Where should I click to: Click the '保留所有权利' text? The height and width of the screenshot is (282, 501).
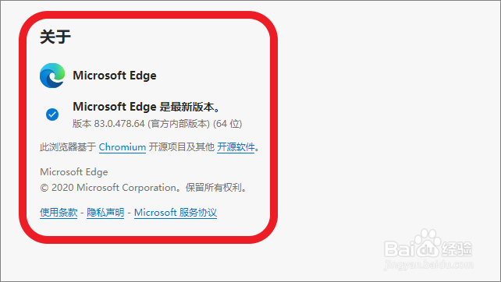pos(214,188)
